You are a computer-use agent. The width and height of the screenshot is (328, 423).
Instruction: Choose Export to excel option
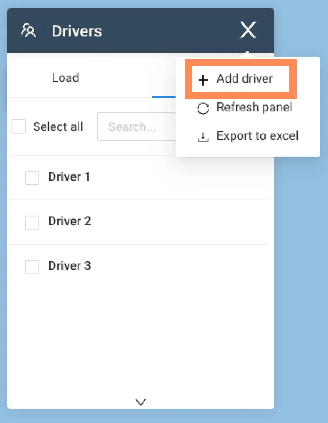(x=248, y=136)
